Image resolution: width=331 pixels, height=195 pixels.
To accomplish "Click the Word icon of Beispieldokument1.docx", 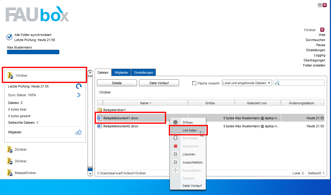I will (x=100, y=118).
